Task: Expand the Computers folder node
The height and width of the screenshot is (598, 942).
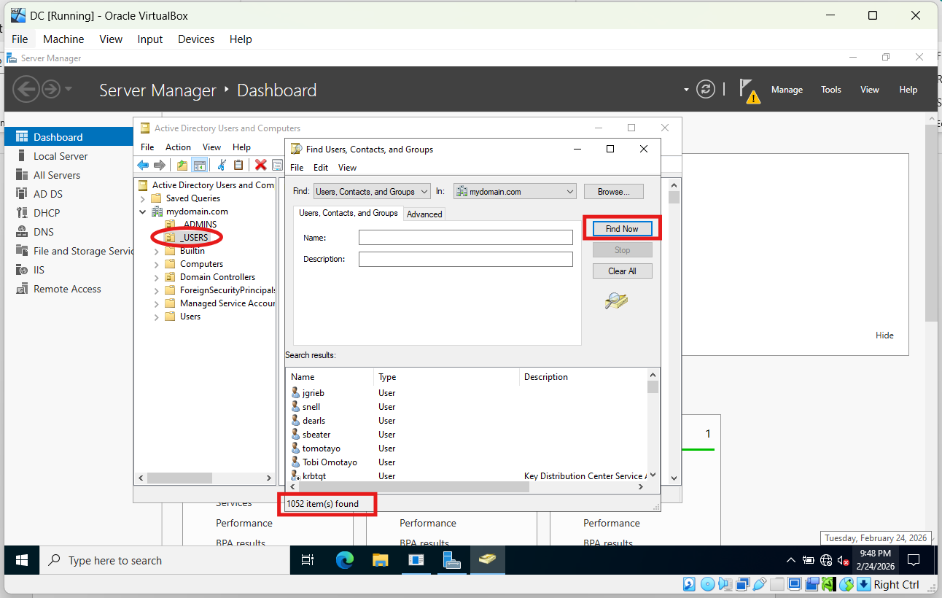Action: (x=156, y=264)
